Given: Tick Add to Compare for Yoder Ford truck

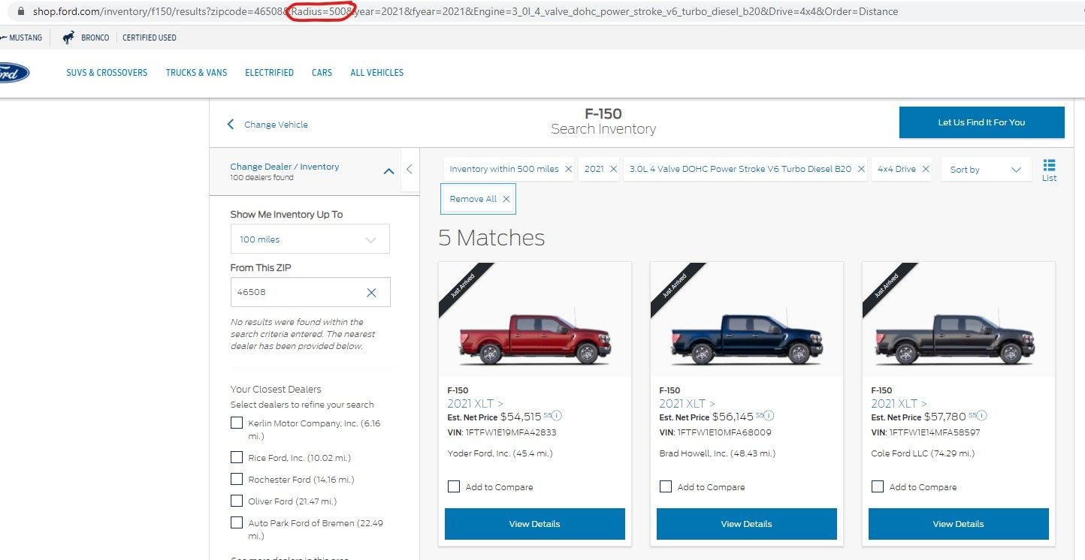Looking at the screenshot, I should click(454, 486).
